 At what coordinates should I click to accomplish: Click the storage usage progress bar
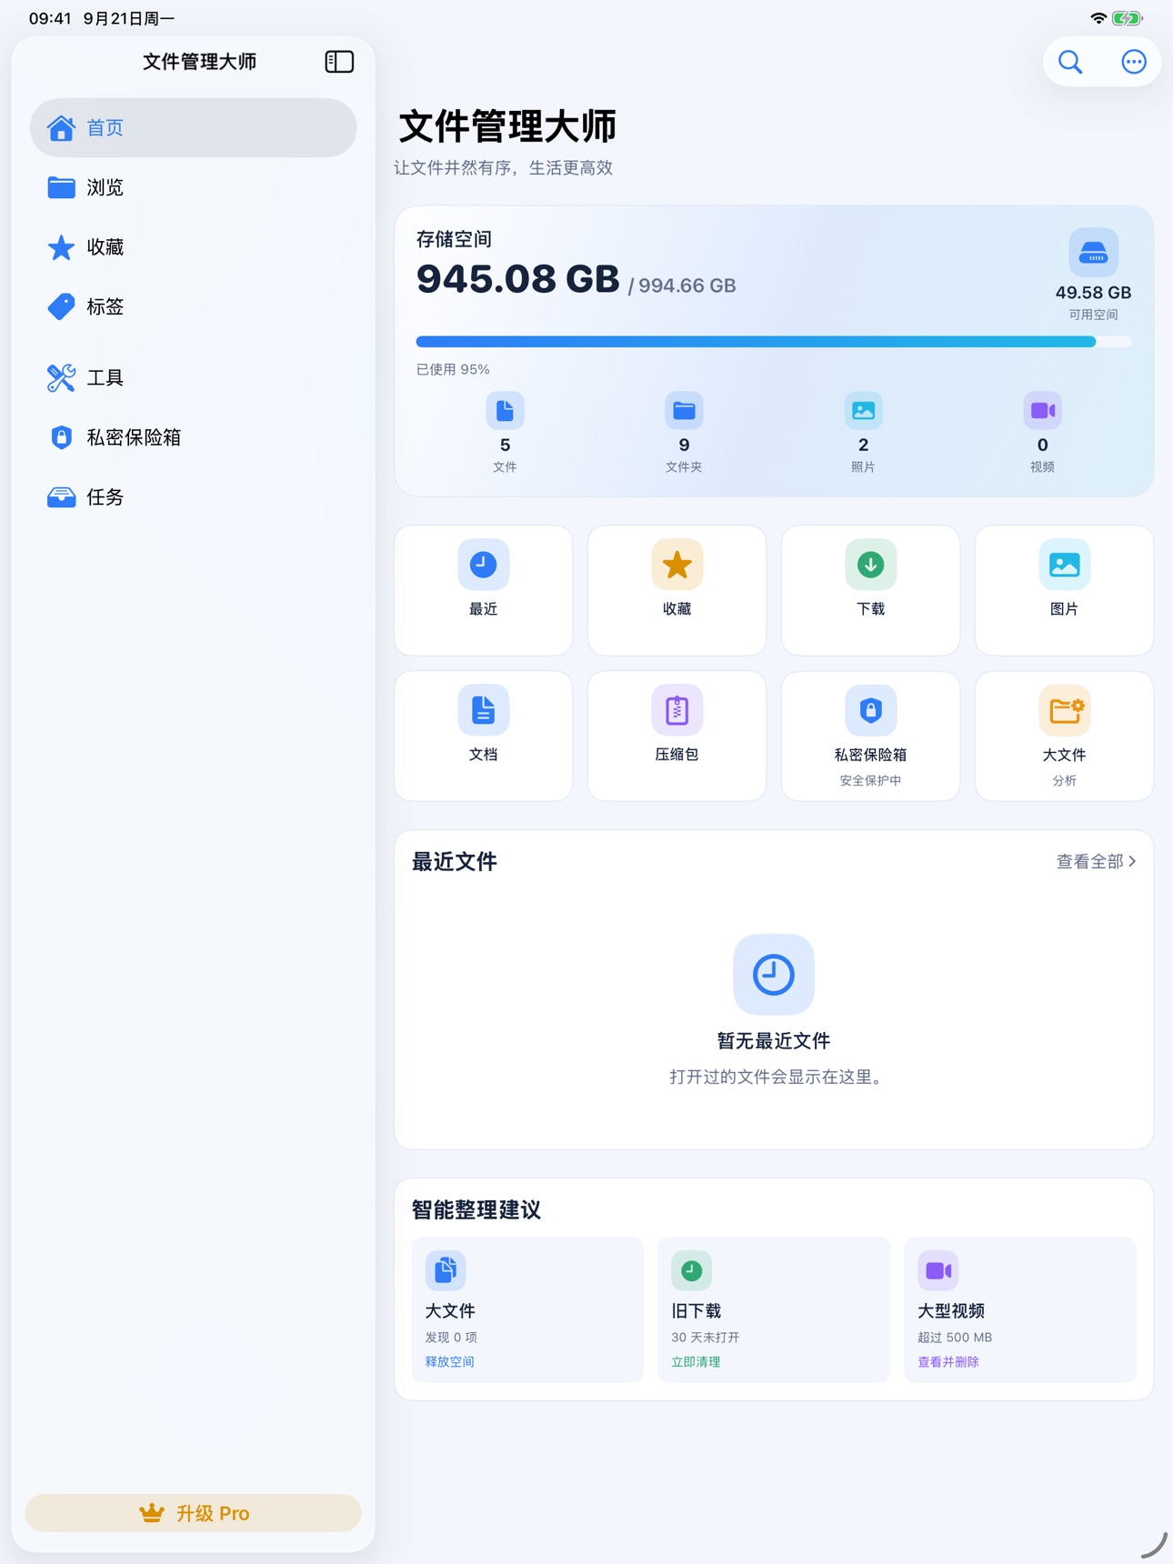774,342
